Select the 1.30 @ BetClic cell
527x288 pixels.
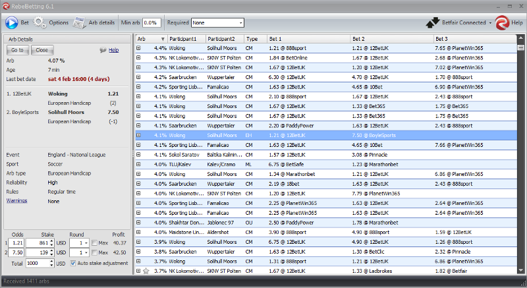coord(368,252)
